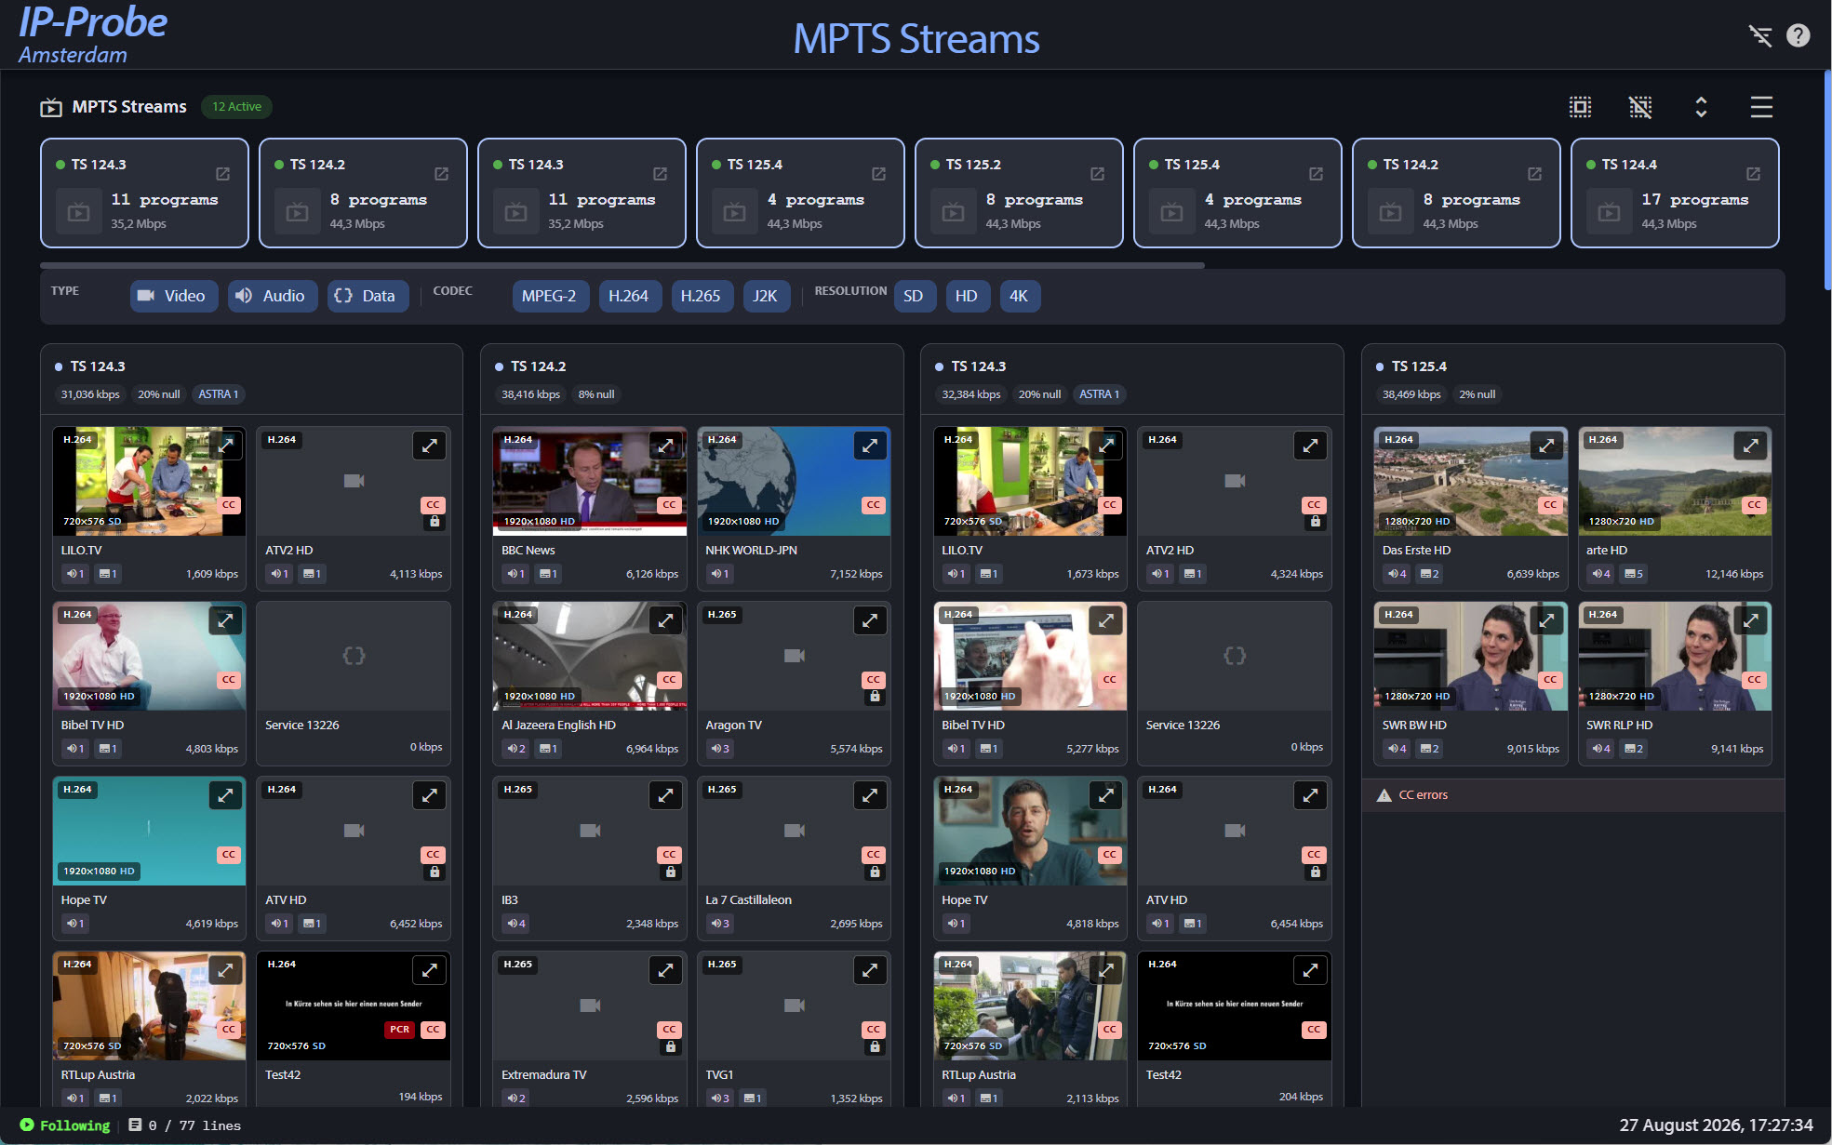Viewport: 1832px width, 1145px height.
Task: Expand the CC errors warning row
Action: [x=1572, y=795]
